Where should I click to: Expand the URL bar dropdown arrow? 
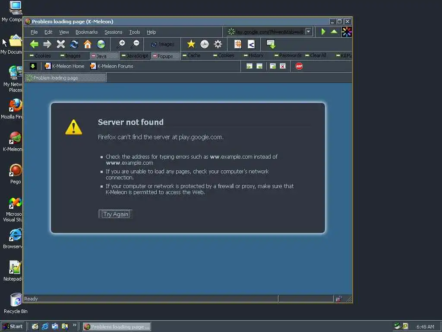pyautogui.click(x=308, y=32)
